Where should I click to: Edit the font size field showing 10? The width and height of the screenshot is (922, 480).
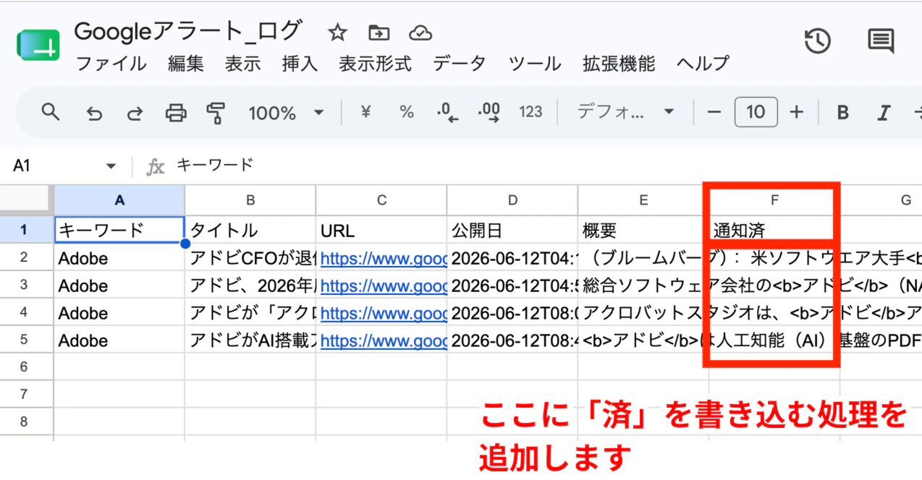pos(756,111)
